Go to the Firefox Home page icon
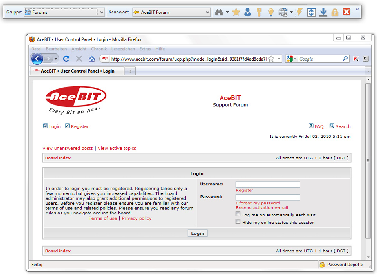This screenshot has width=380, height=277. pos(92,58)
